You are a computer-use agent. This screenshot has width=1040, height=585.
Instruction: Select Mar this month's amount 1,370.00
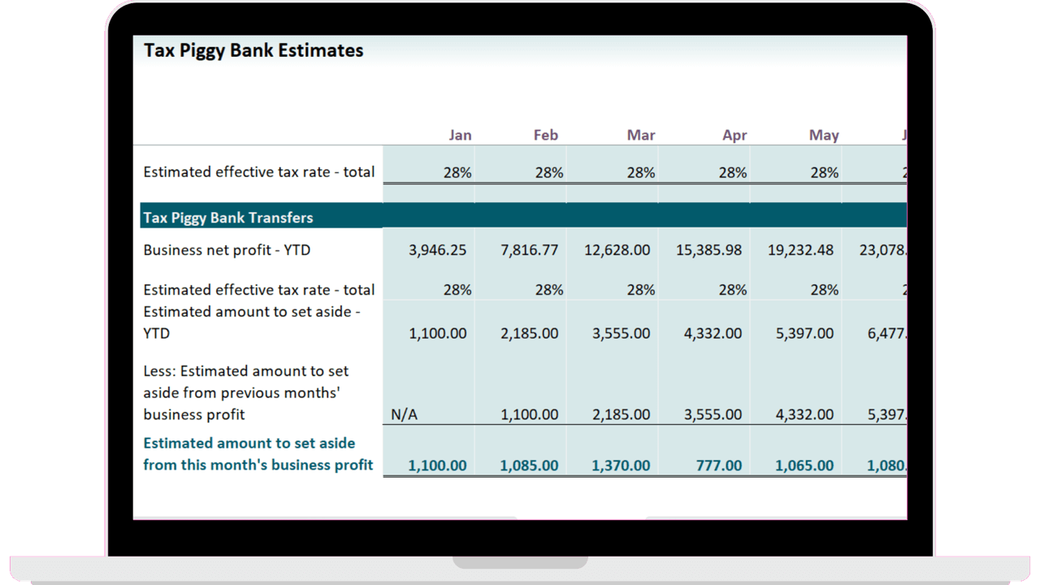pyautogui.click(x=622, y=466)
